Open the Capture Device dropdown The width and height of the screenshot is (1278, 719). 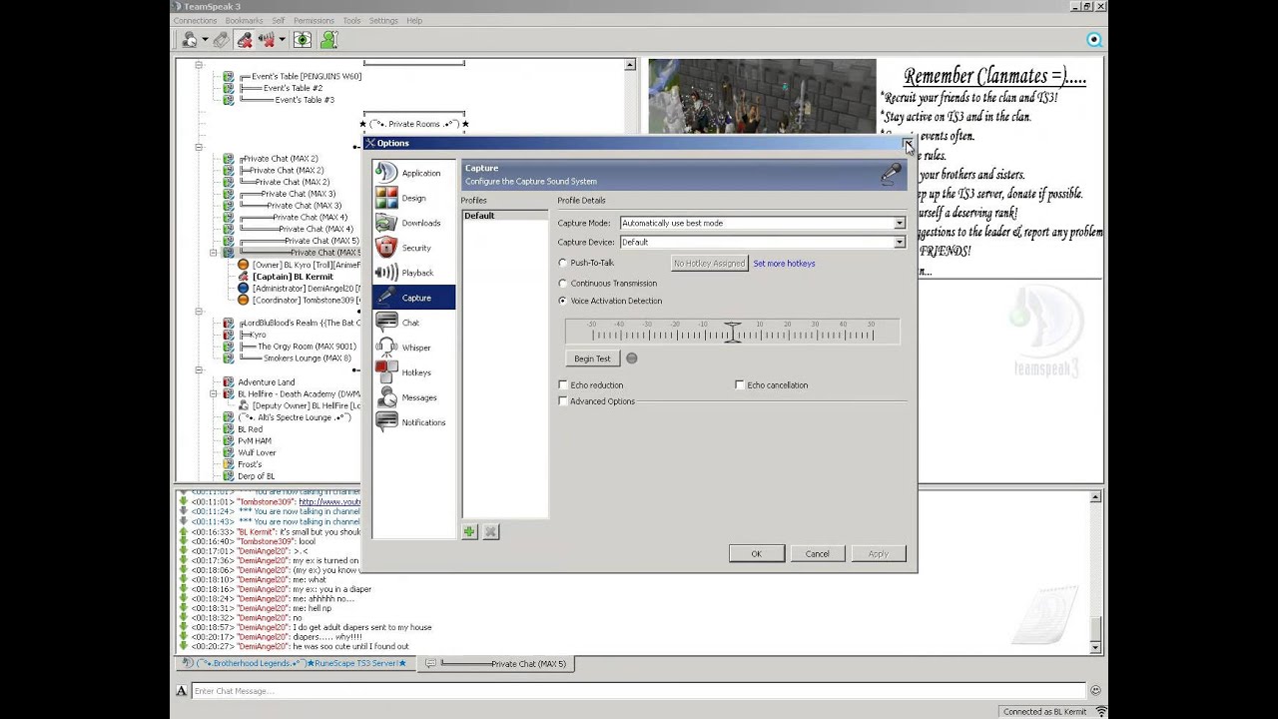pos(763,242)
